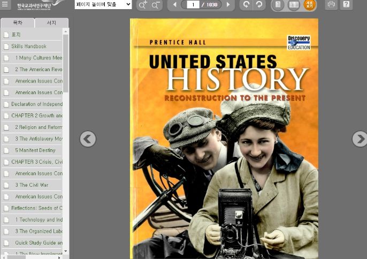The image size is (367, 259).
Task: Open the hamburger menu icon
Action: [x=5, y=5]
